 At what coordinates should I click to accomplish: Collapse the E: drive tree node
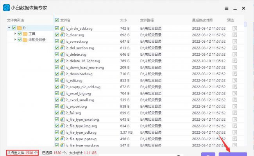point(9,28)
